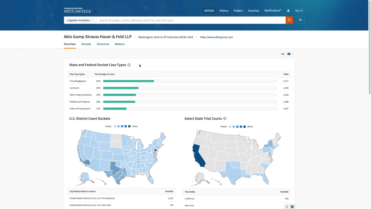Viewport: 371px width, 209px height.
Task: Expand the Litigation Analytics dropdown
Action: tap(80, 20)
